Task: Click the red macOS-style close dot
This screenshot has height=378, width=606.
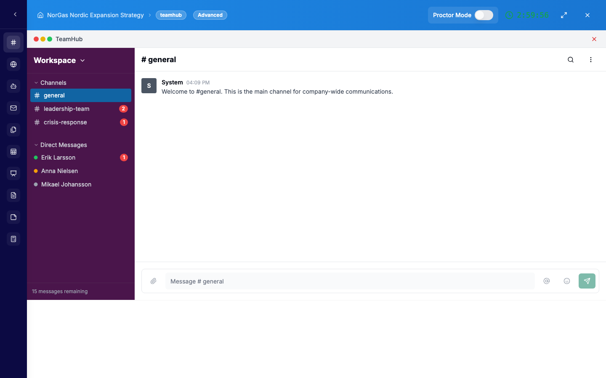Action: pyautogui.click(x=36, y=39)
